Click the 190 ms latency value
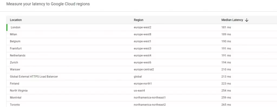Image resolution: width=277 pixels, height=107 pixels. click(226, 41)
